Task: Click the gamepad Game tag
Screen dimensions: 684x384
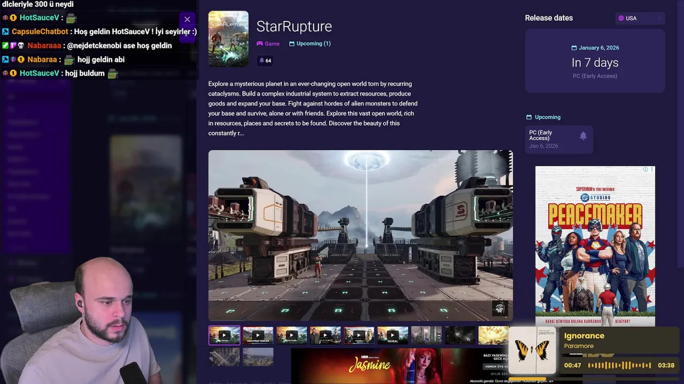Action: coord(268,44)
